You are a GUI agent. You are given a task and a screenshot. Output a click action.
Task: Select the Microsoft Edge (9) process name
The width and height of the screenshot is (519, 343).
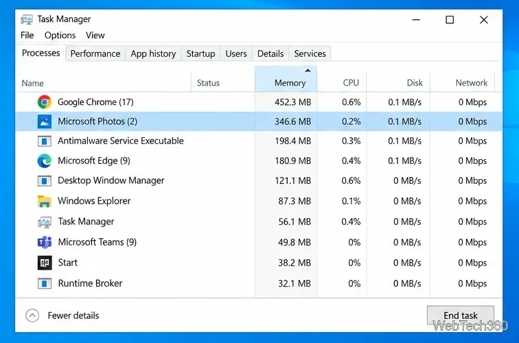[x=94, y=161]
